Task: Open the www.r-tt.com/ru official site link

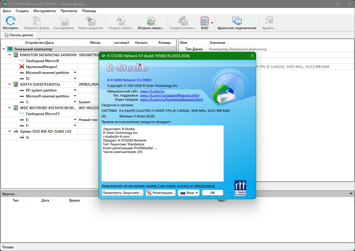Action: [152, 92]
